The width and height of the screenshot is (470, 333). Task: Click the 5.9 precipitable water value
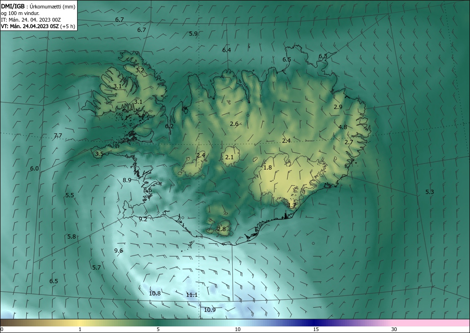pyautogui.click(x=193, y=33)
